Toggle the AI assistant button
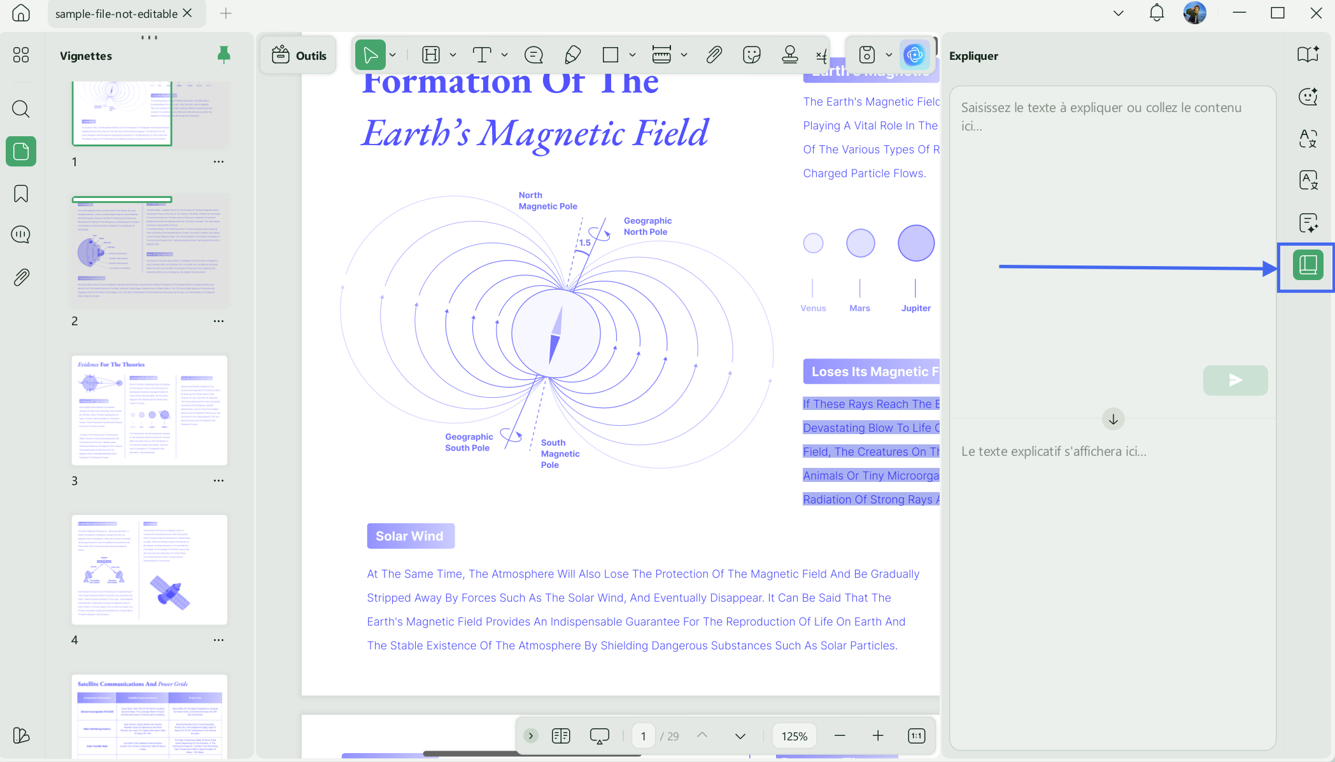 point(915,55)
